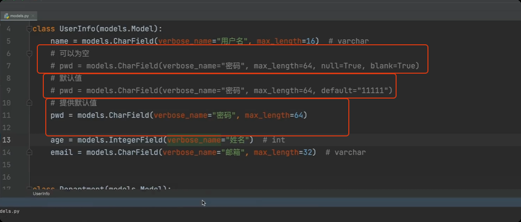Click models.Model in the class definition

pos(126,29)
